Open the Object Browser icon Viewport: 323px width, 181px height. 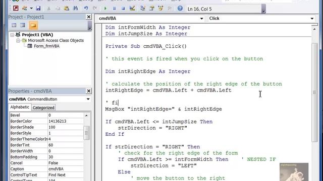coord(160,9)
